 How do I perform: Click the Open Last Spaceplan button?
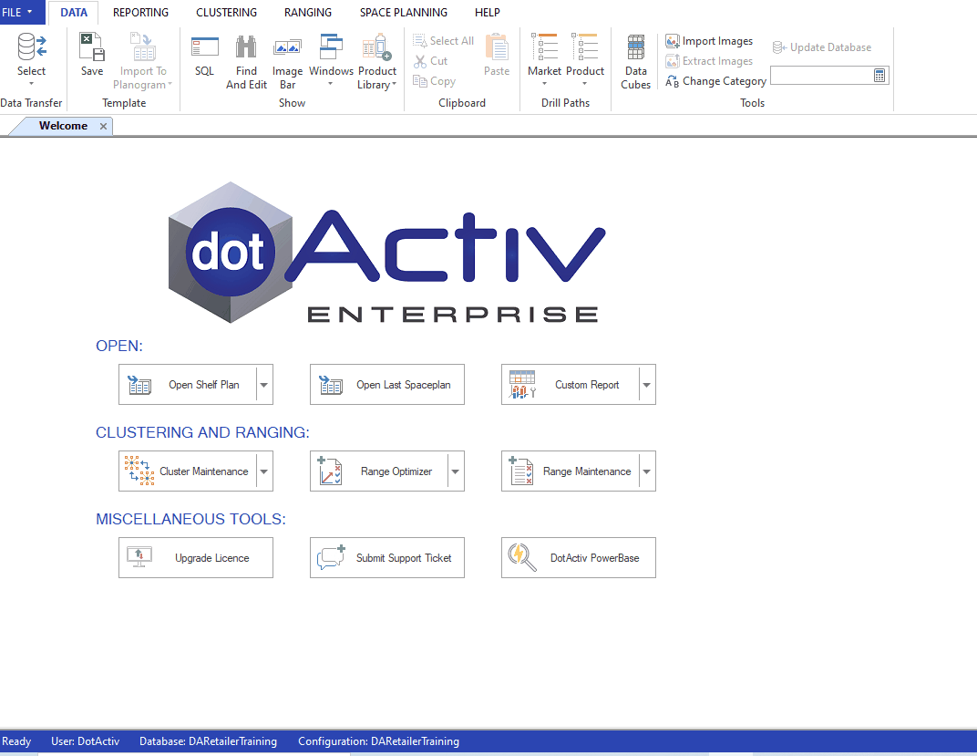[387, 385]
